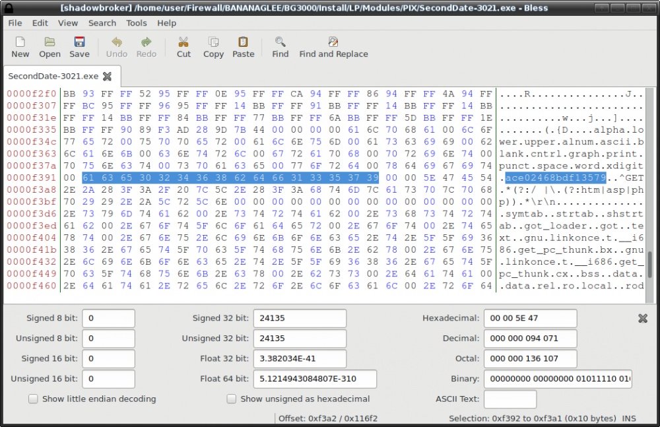Screen dimensions: 660x427
Task: Open the Tools menu
Action: click(x=137, y=22)
